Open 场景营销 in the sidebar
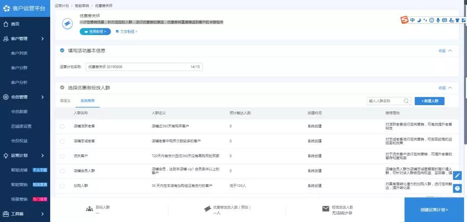 19,199
